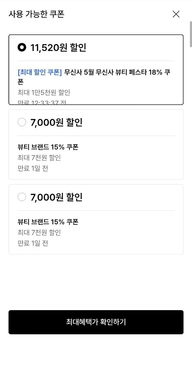
Task: Tap the blue [최대 할인 쿠폰] label
Action: click(x=40, y=72)
